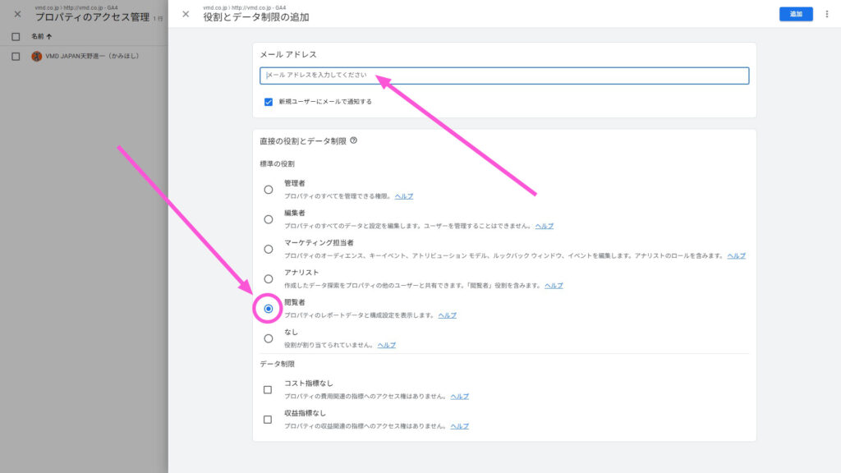Click the blue 追加 button

(795, 14)
